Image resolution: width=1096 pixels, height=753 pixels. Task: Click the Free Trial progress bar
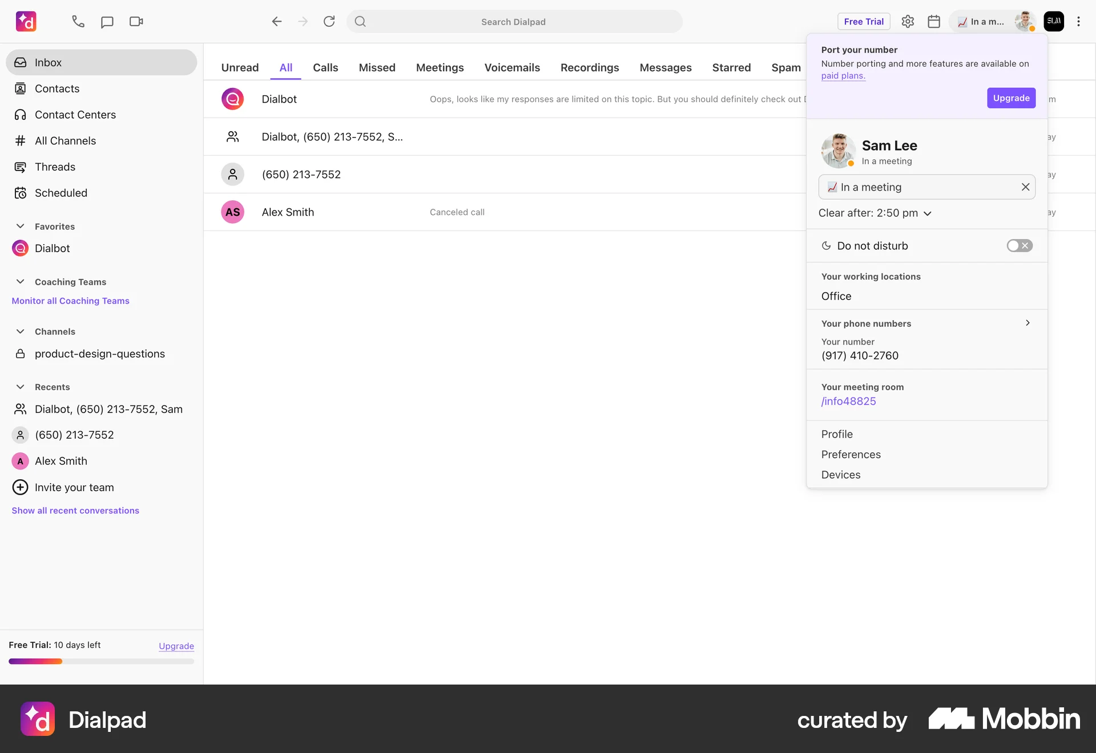[100, 661]
